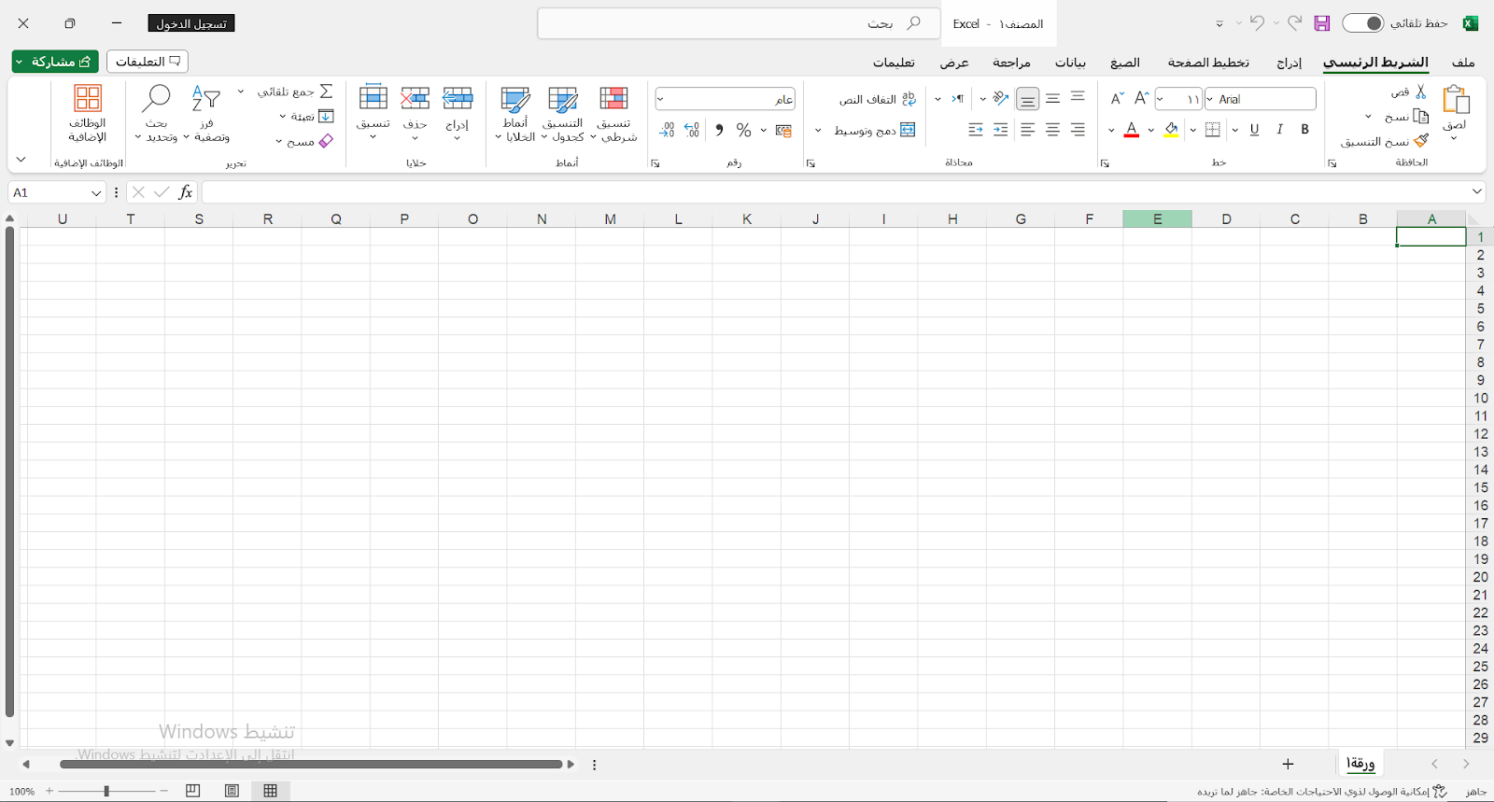The height and width of the screenshot is (802, 1494).
Task: Expand the Name Box A1 dropdown
Action: point(96,192)
